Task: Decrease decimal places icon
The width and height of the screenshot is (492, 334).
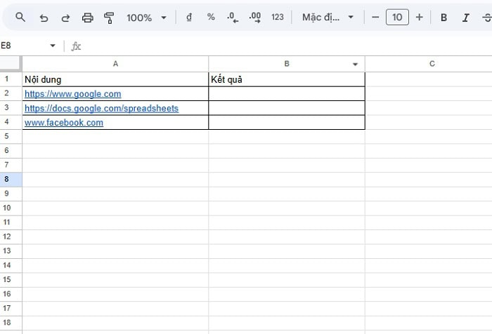Action: (233, 17)
